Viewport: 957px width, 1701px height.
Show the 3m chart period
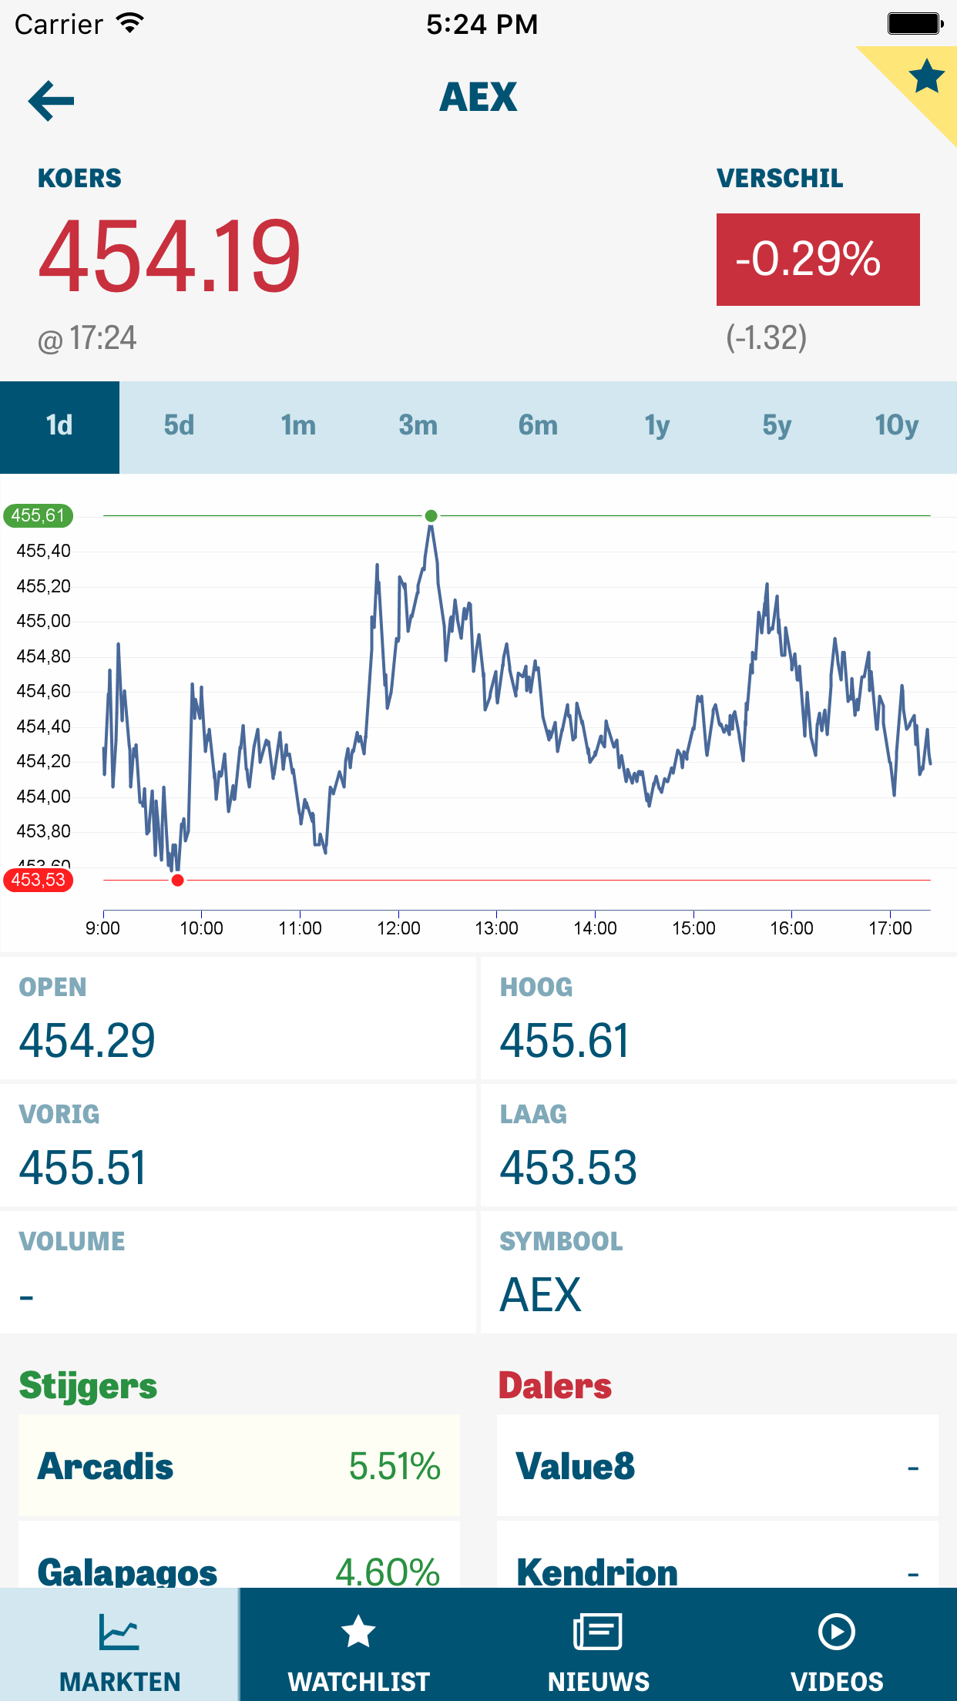[418, 426]
